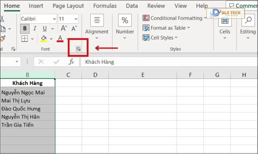
Task: Select column F header
Action: [x=190, y=75]
